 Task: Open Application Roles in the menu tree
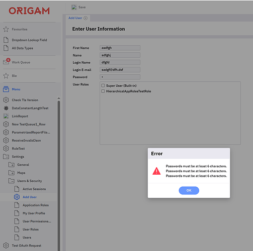36,205
